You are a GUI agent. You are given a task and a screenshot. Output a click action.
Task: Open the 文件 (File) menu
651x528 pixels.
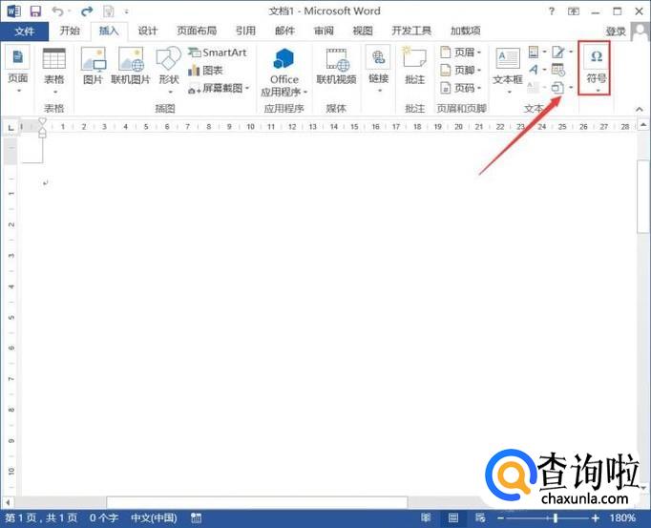pyautogui.click(x=24, y=31)
